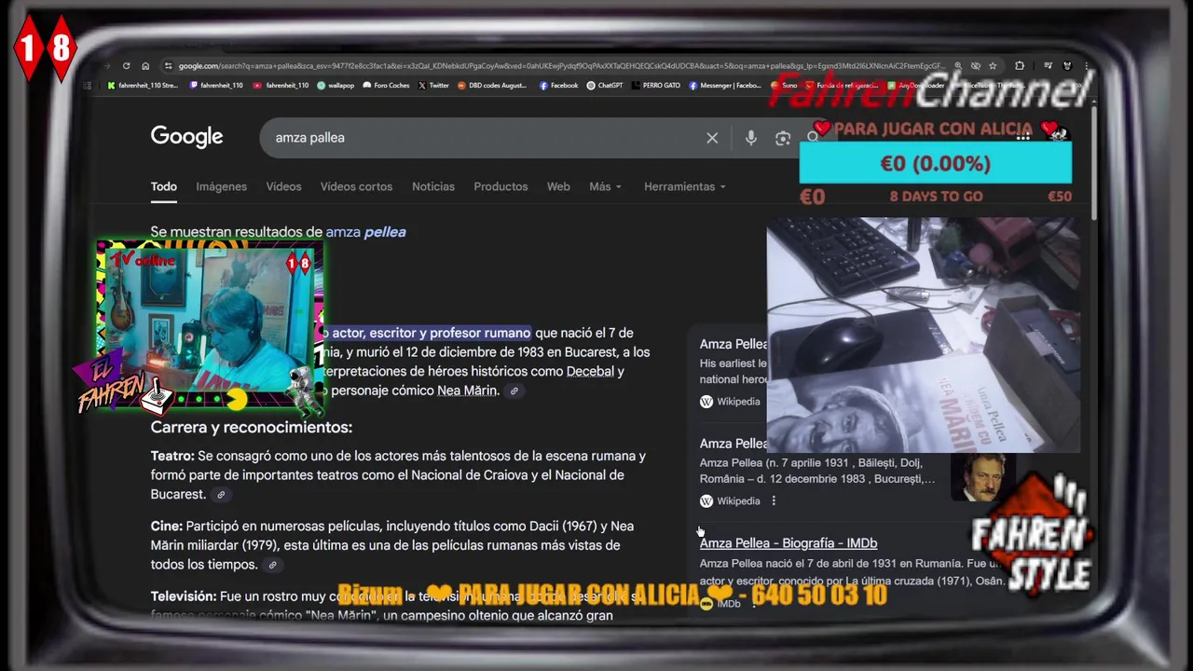Open the apps grid in bookmarks bar

(87, 86)
